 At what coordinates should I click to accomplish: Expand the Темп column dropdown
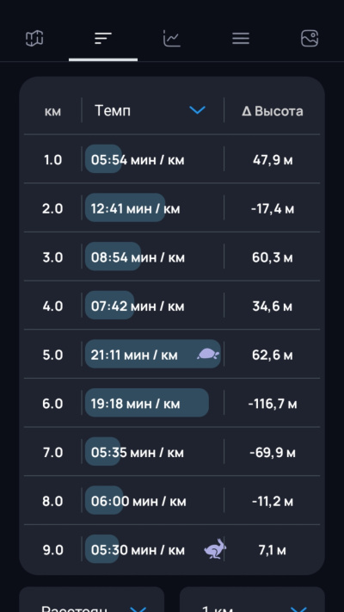[x=197, y=110]
